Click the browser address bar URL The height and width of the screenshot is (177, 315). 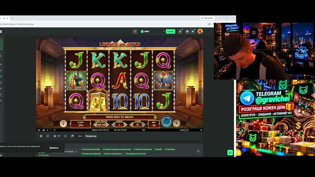(x=17, y=24)
